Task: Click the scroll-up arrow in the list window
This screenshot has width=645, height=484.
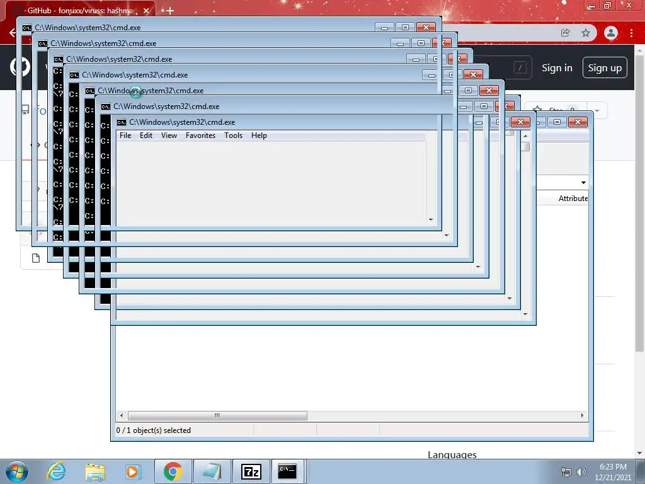Action: 525,136
